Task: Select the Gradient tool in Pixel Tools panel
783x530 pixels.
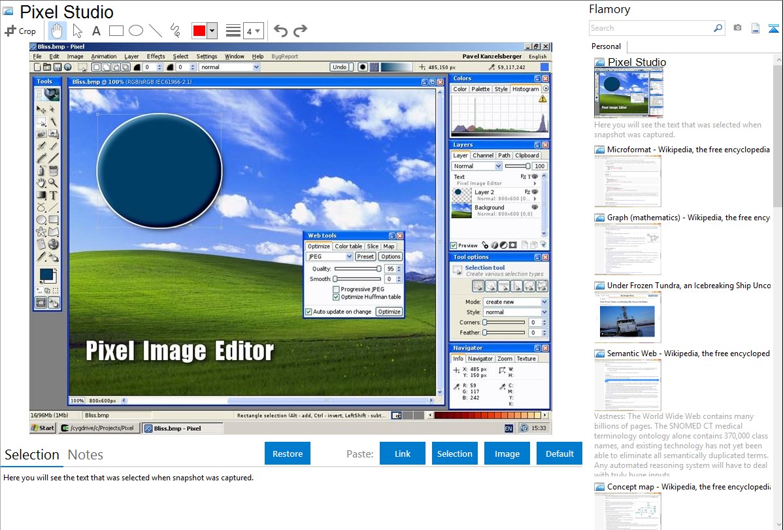Action: click(x=40, y=195)
